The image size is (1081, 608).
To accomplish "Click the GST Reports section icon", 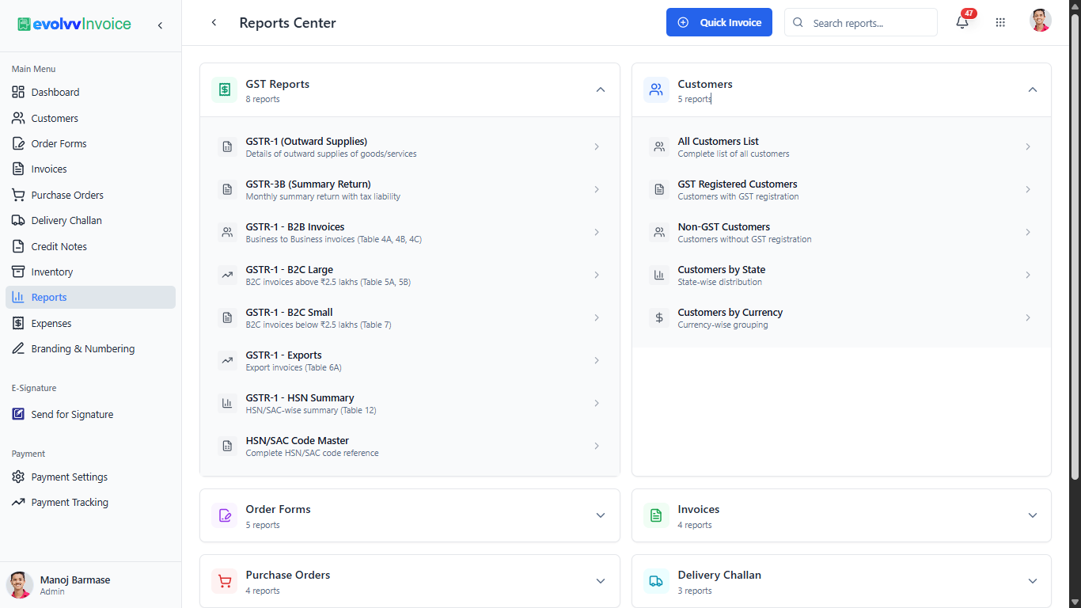I will point(225,90).
